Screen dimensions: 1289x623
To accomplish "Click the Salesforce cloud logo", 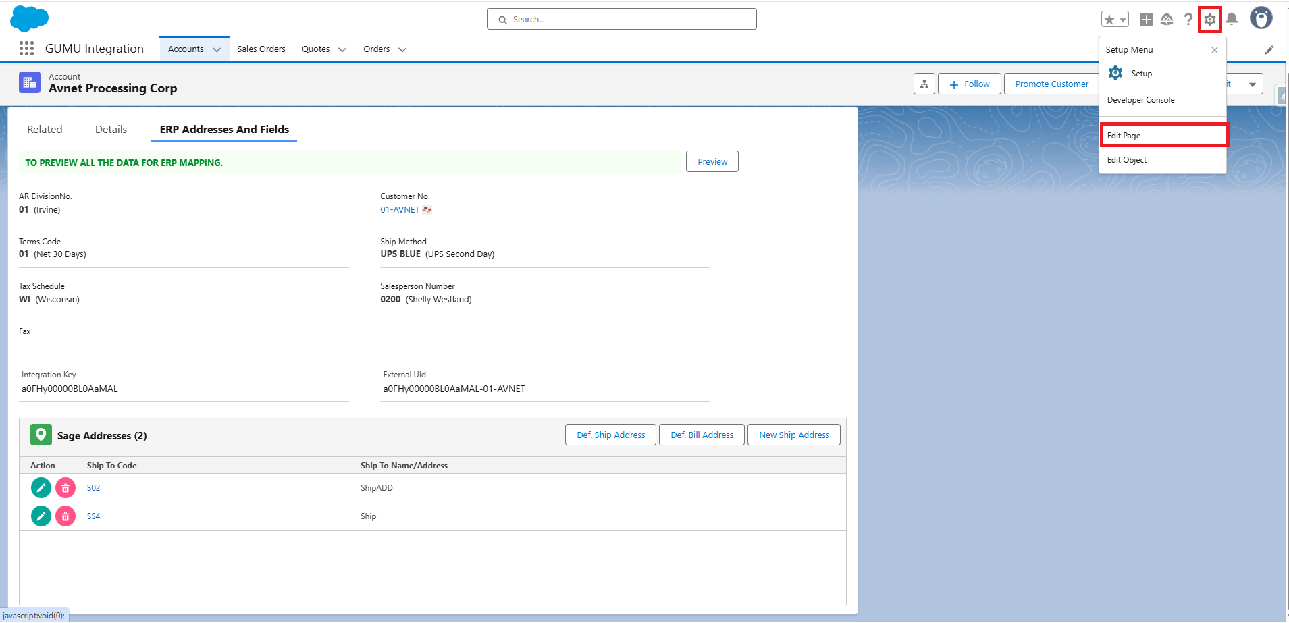I will click(x=30, y=18).
